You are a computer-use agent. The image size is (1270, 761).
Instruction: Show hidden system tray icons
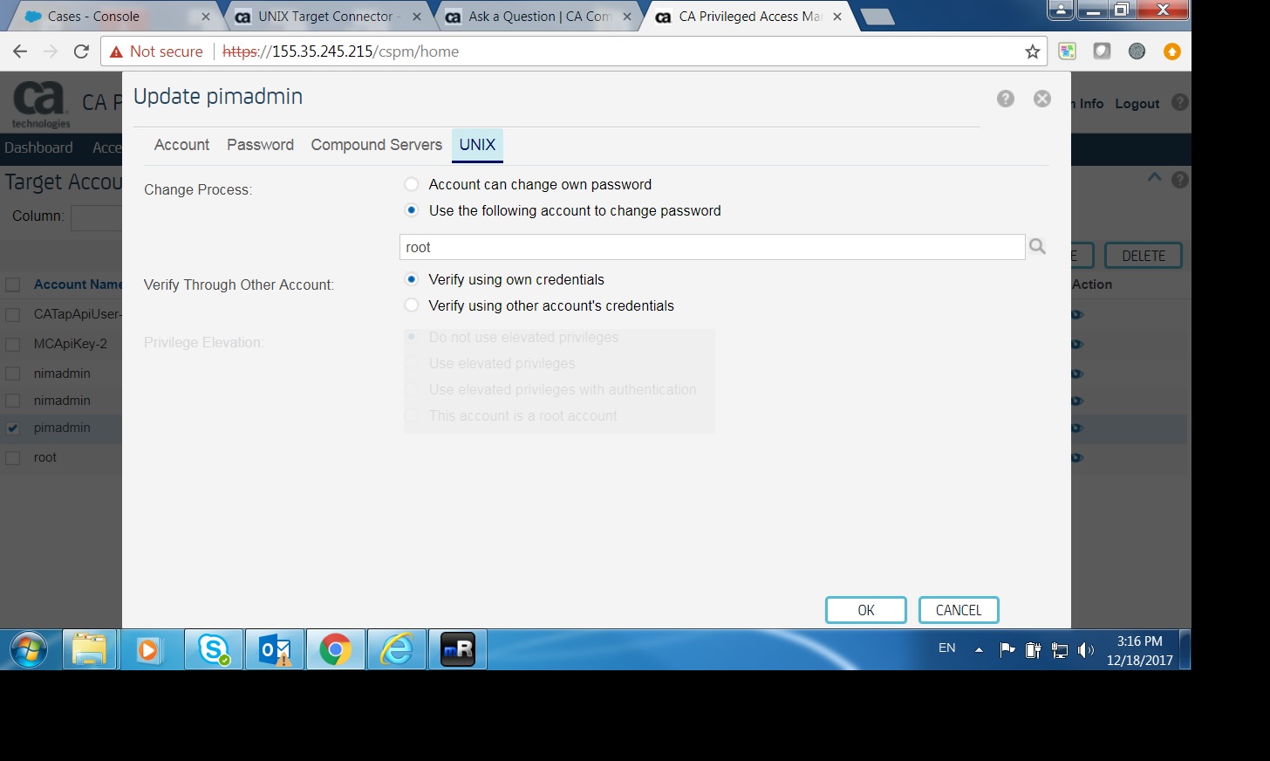979,649
